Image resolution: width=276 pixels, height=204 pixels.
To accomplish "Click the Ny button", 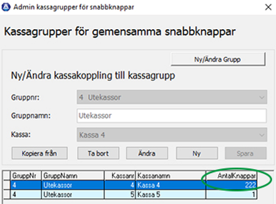I will (x=197, y=153).
